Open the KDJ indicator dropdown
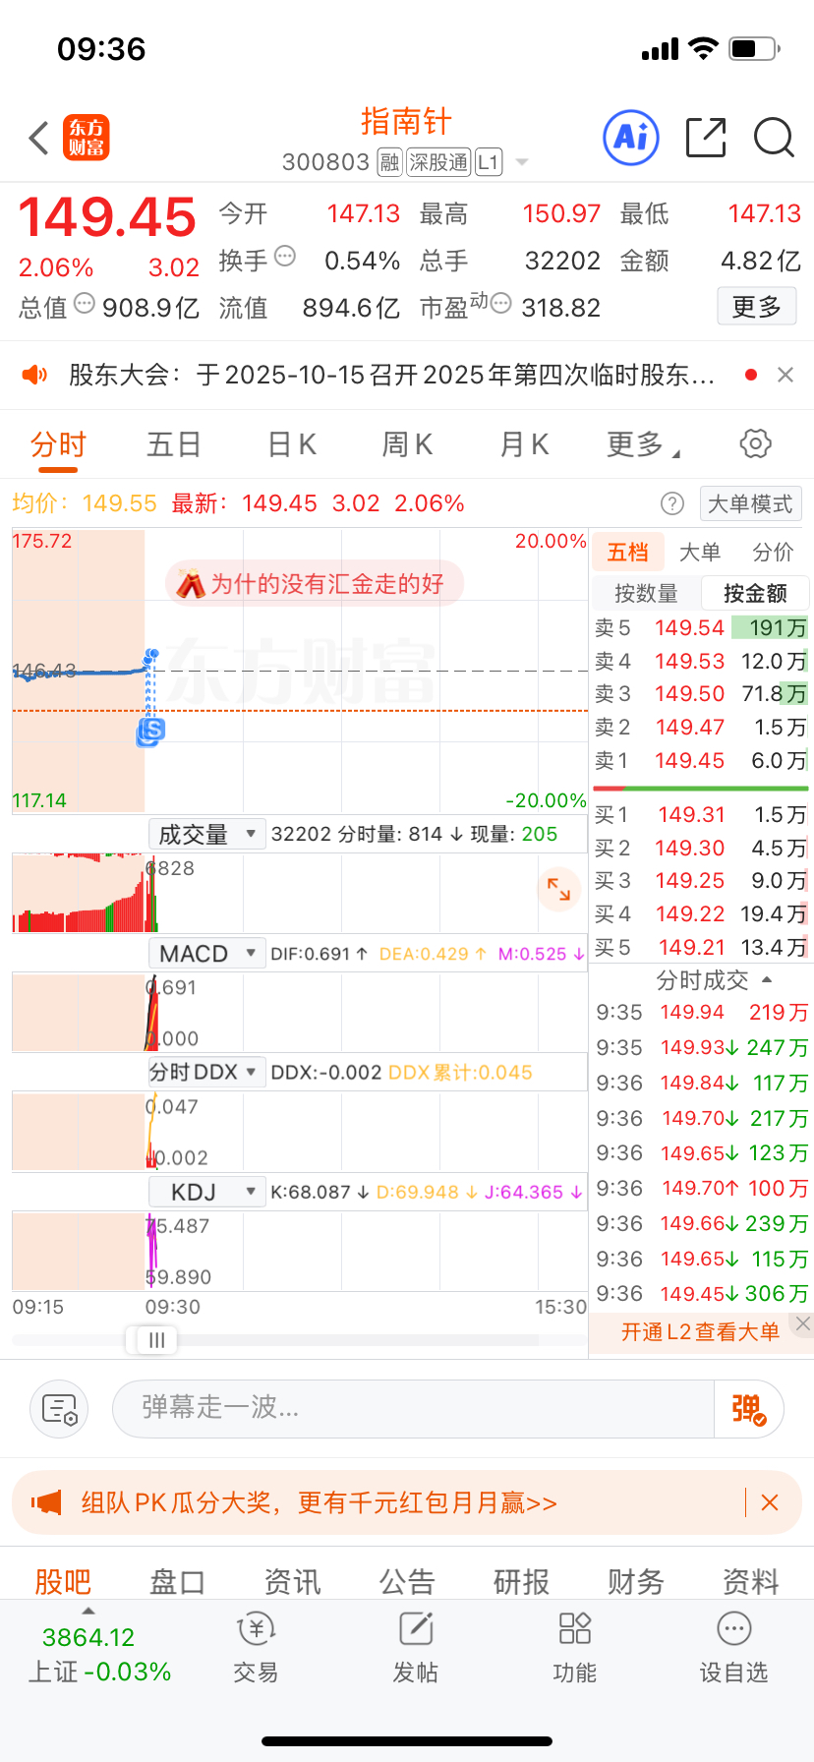 tap(206, 1192)
